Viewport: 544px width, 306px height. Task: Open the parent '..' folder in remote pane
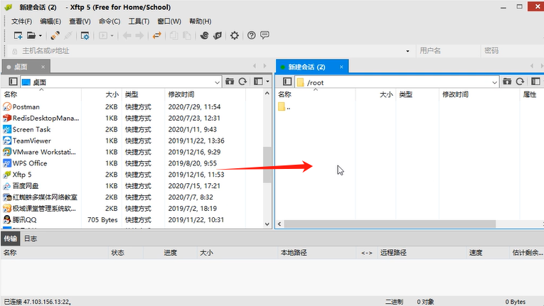[x=284, y=106]
